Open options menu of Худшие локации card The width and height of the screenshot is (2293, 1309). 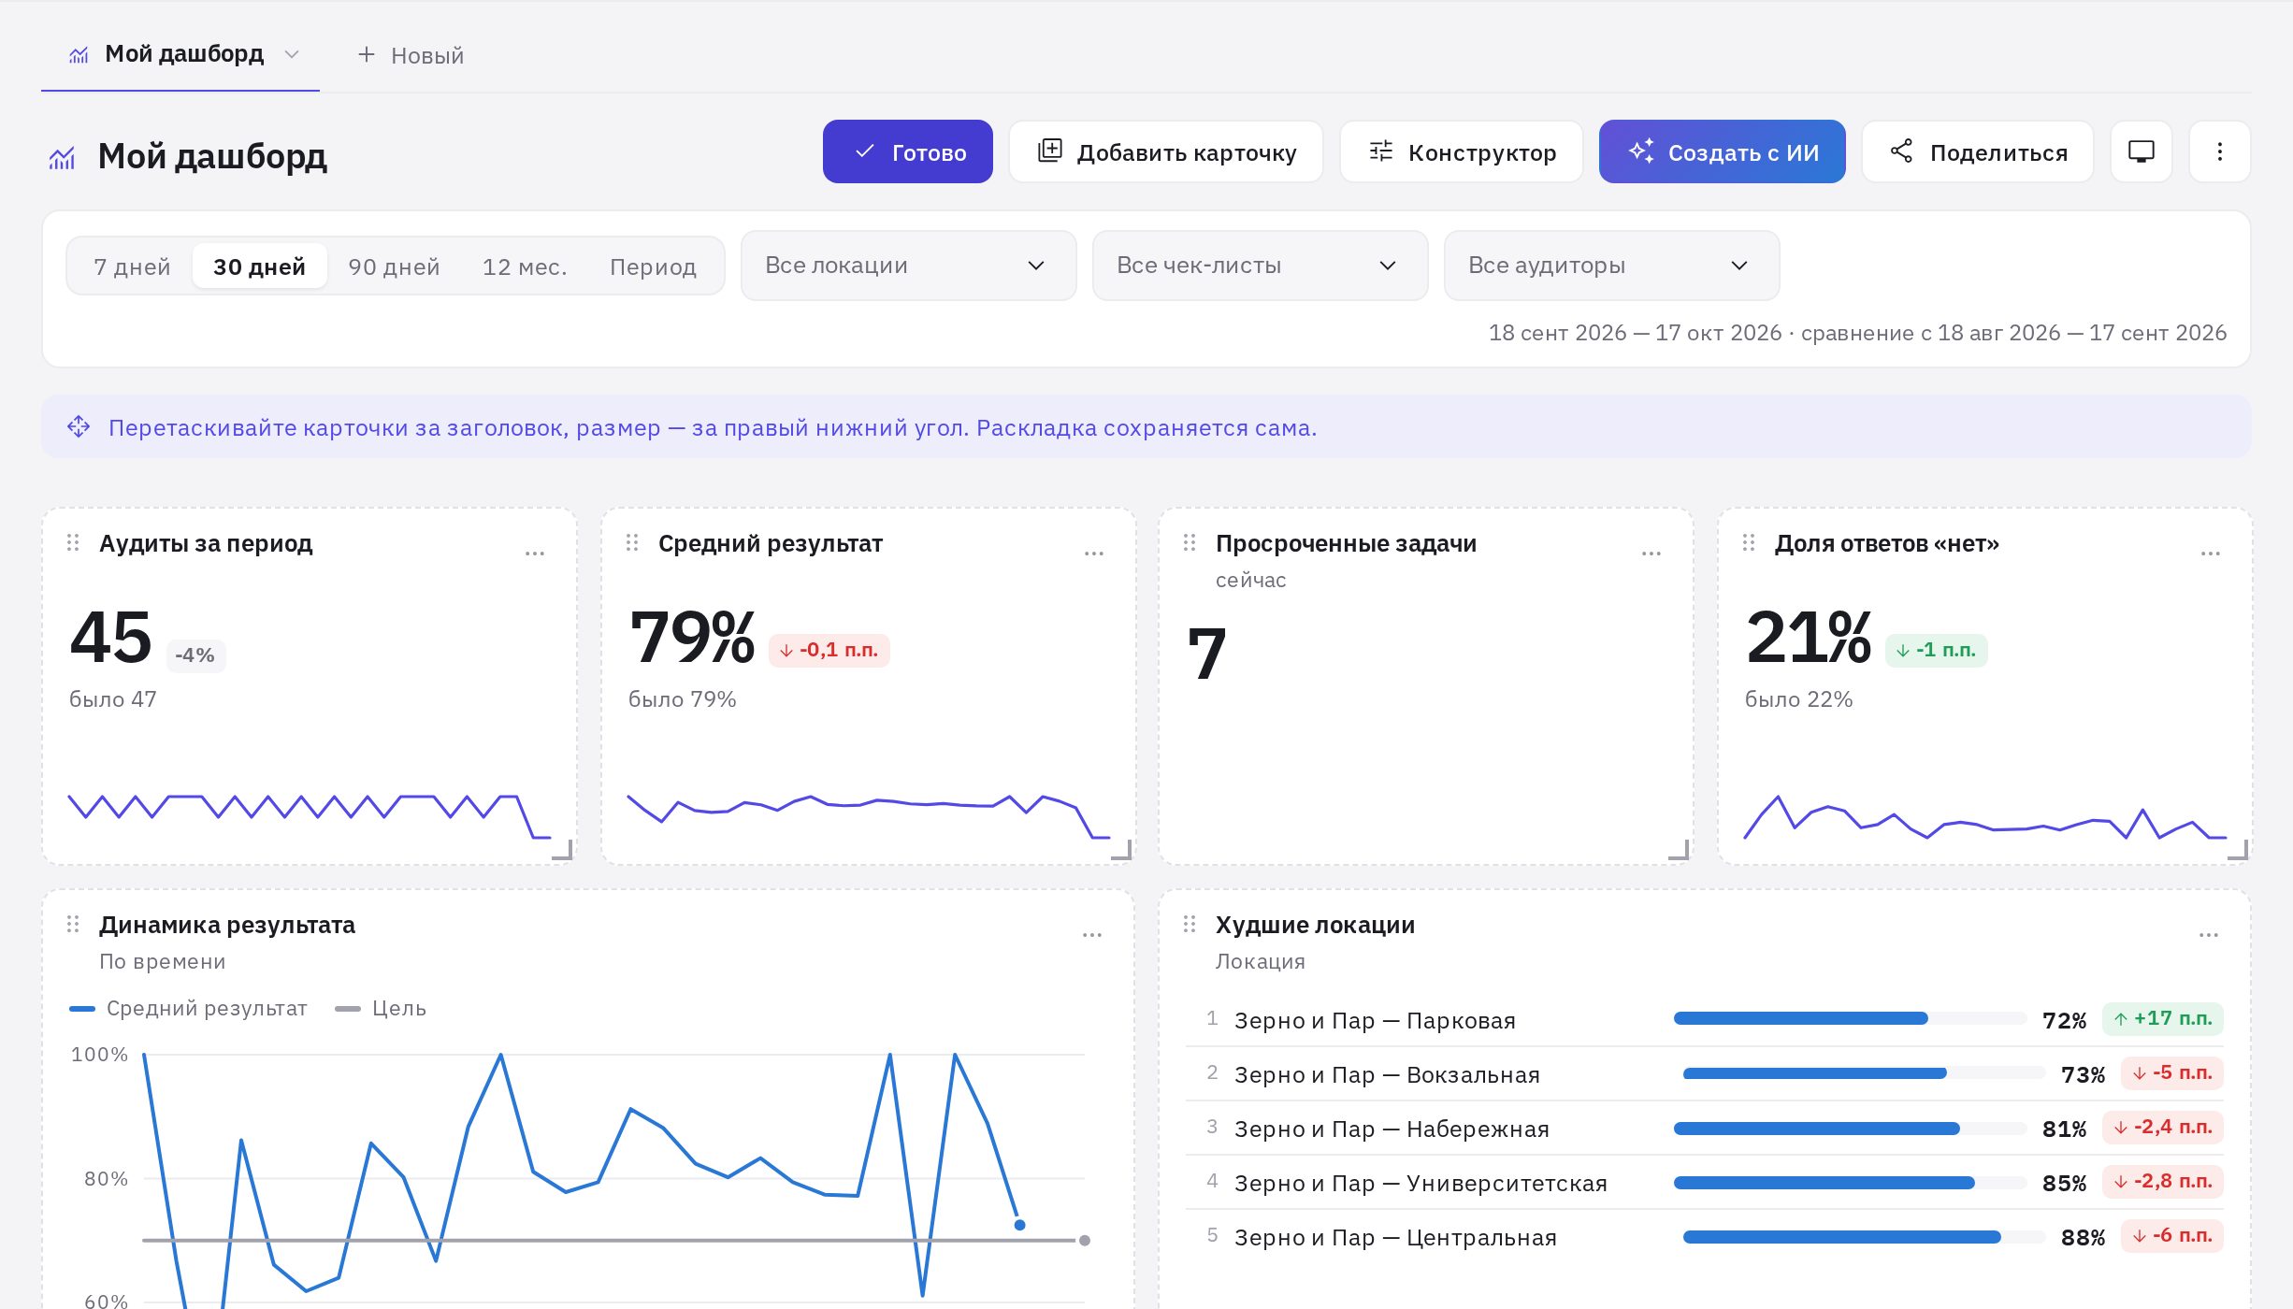[2208, 935]
